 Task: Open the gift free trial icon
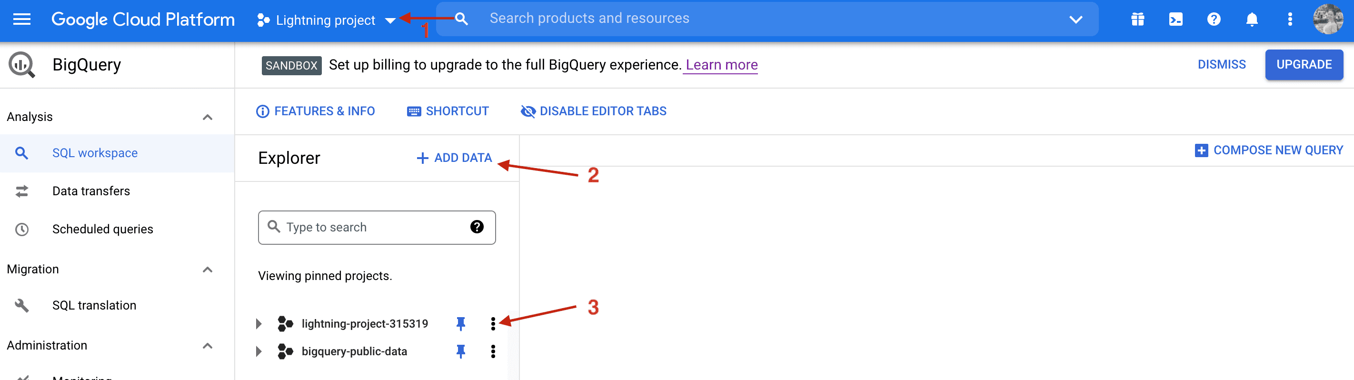(x=1137, y=20)
